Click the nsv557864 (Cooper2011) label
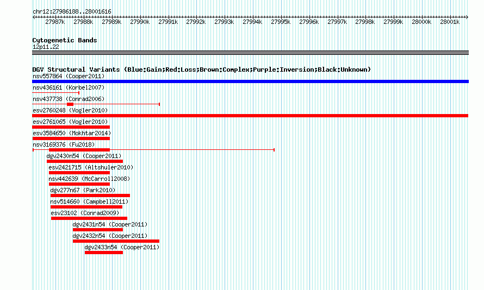The image size is (484, 290). click(x=69, y=76)
